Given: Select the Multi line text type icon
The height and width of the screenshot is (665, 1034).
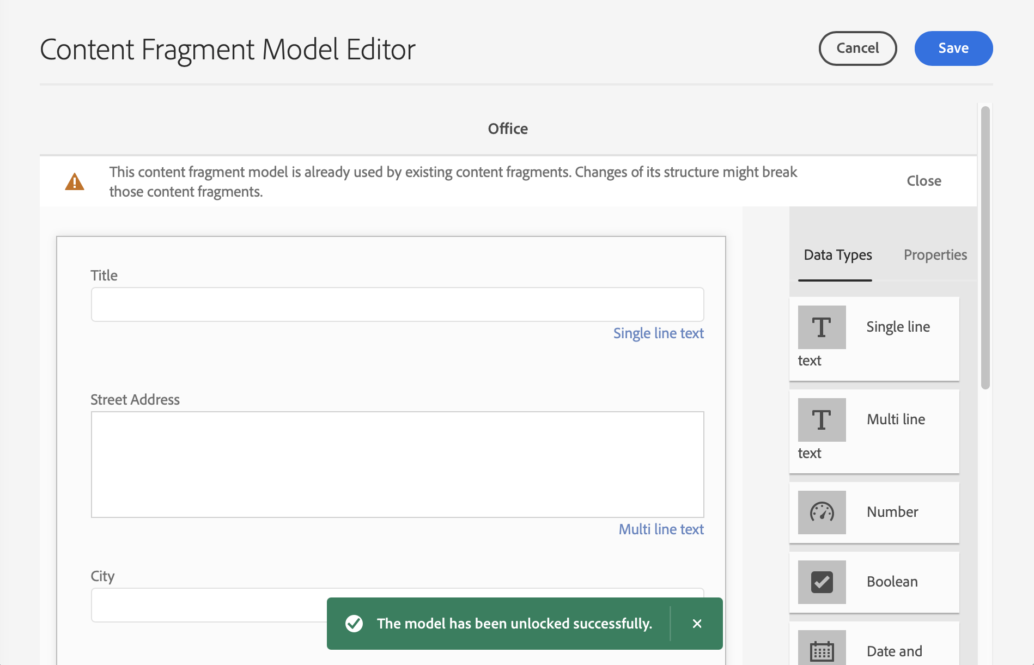Looking at the screenshot, I should [x=822, y=420].
